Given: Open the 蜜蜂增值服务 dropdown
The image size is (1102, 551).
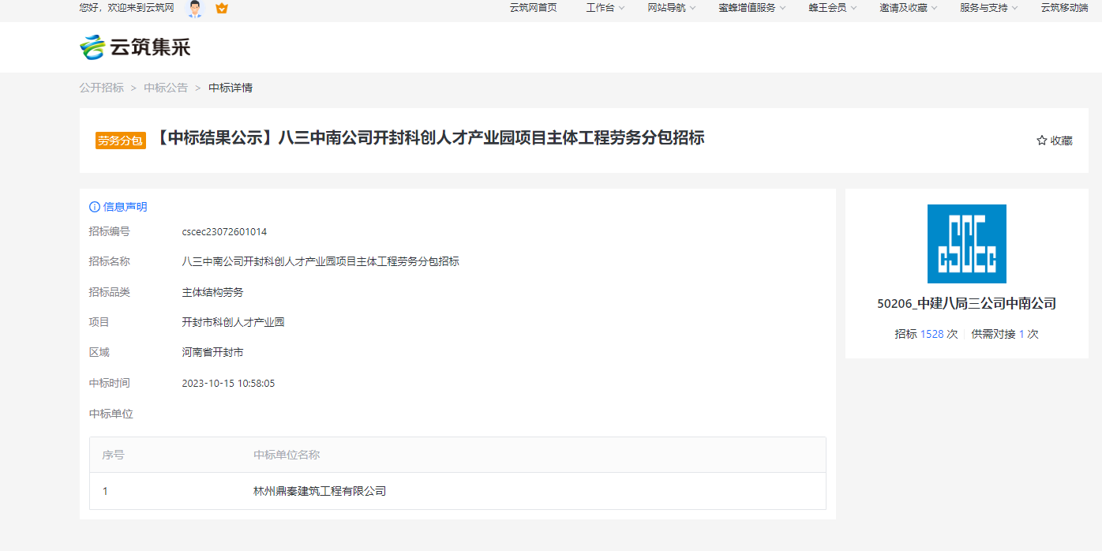Looking at the screenshot, I should [752, 8].
